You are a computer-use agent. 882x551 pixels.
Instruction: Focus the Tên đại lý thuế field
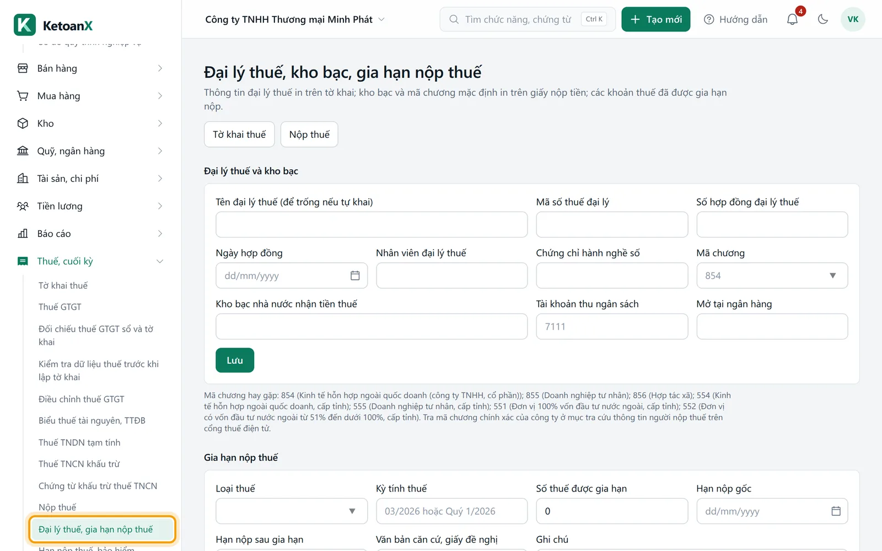[372, 225]
